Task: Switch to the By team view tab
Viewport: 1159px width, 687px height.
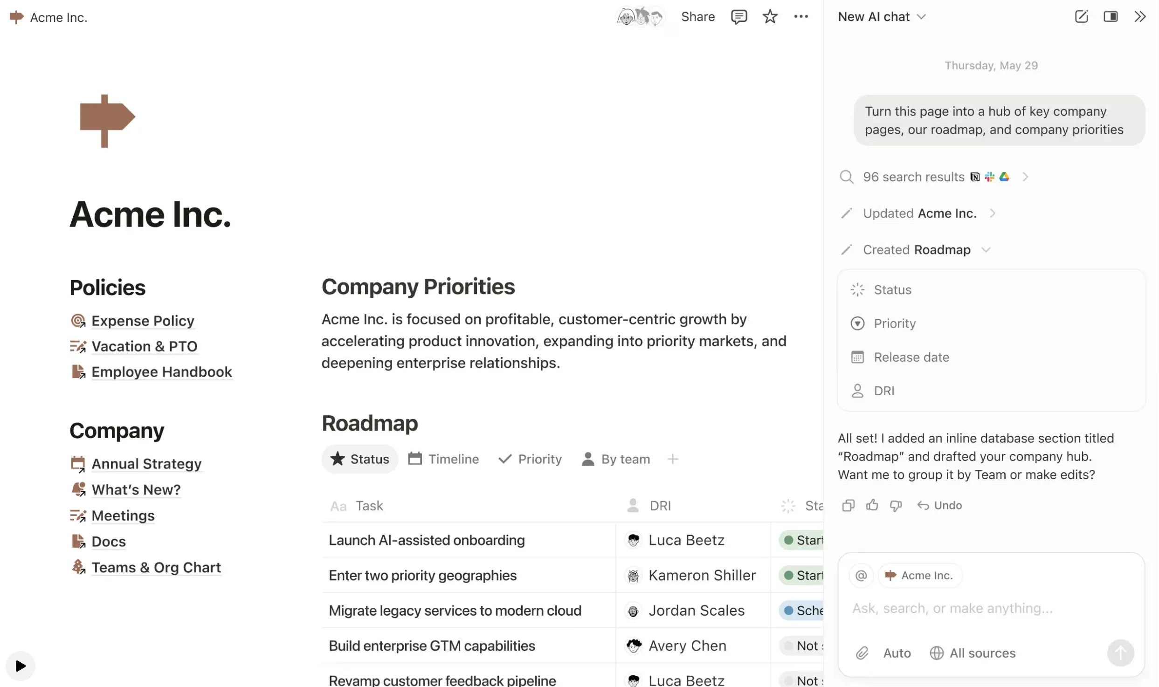Action: (615, 459)
